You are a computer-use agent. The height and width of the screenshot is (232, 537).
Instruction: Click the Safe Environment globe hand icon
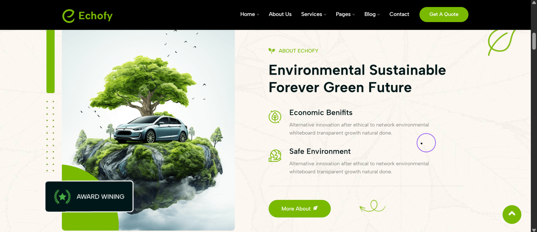pos(275,156)
